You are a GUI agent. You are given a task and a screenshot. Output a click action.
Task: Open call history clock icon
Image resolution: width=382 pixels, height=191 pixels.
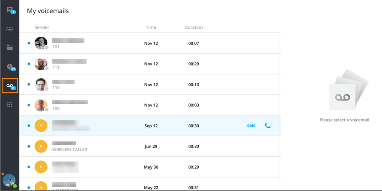(x=9, y=66)
